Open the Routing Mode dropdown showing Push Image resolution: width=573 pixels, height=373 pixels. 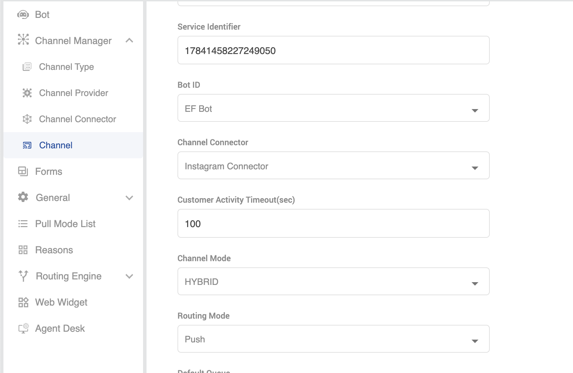(333, 339)
